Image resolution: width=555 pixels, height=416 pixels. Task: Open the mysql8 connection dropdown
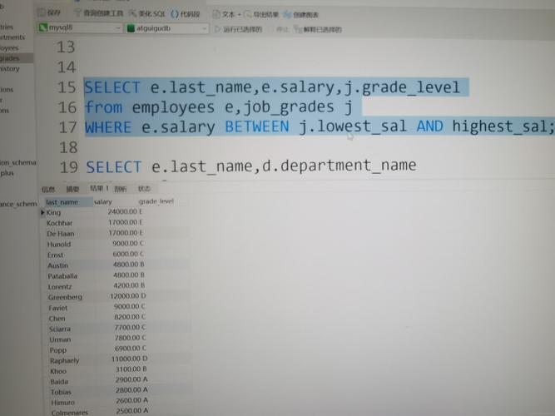tap(80, 27)
